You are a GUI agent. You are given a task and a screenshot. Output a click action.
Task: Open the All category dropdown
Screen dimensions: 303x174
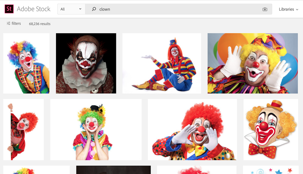click(x=71, y=9)
